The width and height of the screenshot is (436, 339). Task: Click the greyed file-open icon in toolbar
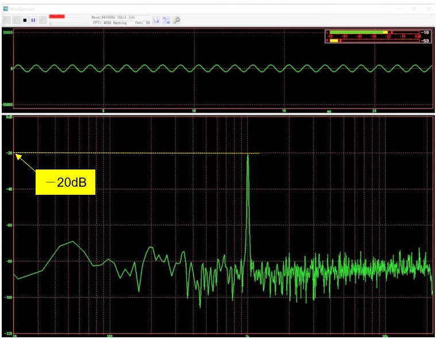tap(7, 20)
